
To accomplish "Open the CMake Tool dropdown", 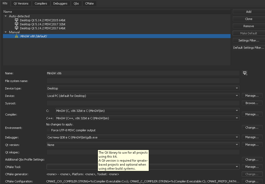I will point(143,167).
